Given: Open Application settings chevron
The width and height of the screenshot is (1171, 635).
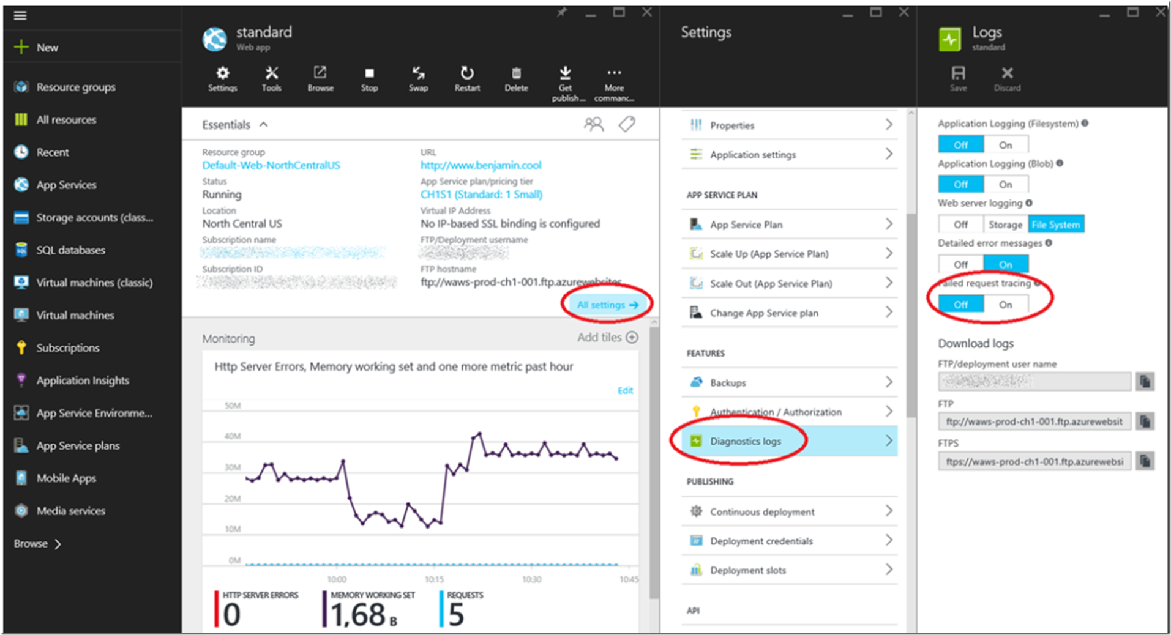Looking at the screenshot, I should (x=889, y=154).
